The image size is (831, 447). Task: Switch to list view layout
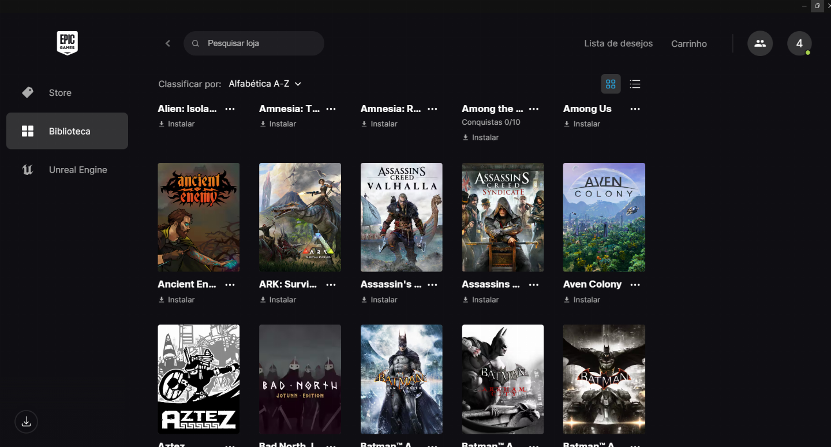(x=635, y=84)
